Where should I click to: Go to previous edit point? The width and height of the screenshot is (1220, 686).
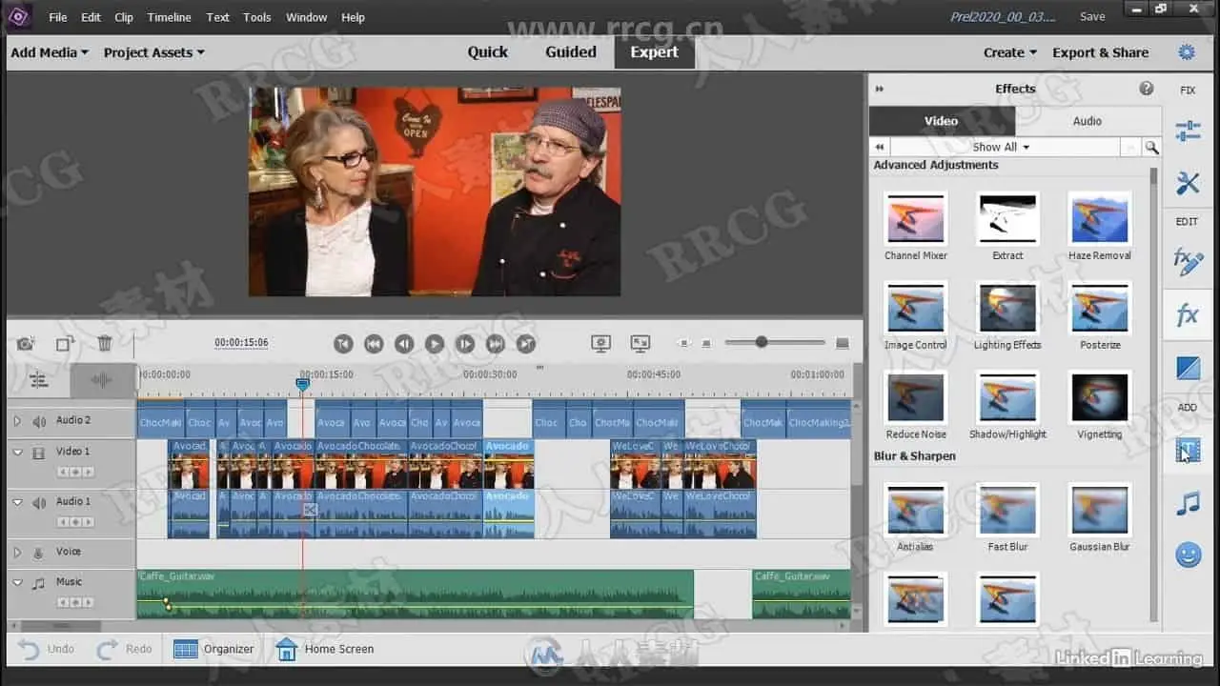343,344
